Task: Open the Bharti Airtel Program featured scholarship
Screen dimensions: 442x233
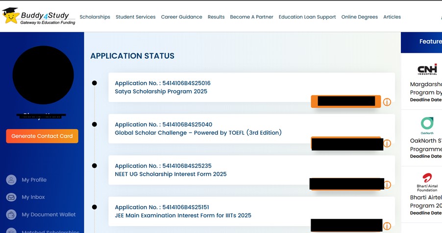Action: coord(426,202)
